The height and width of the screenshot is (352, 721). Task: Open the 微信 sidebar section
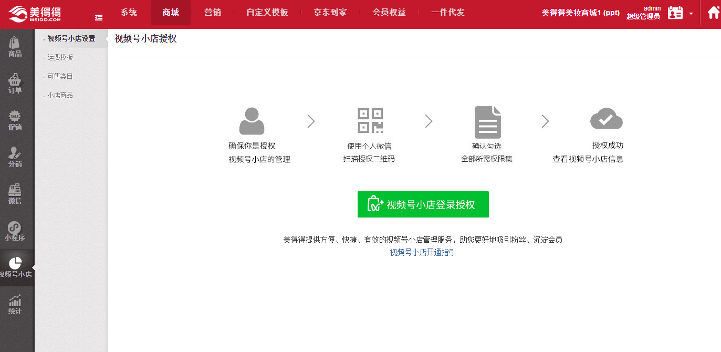(15, 194)
